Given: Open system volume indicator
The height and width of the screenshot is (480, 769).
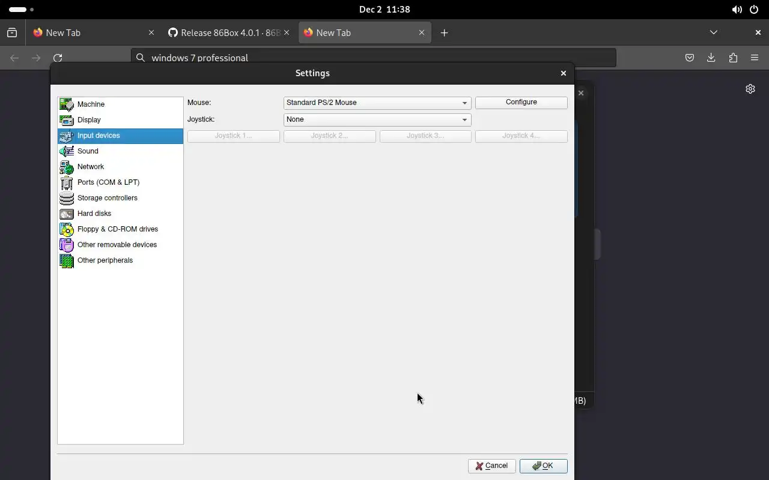Looking at the screenshot, I should [x=737, y=10].
